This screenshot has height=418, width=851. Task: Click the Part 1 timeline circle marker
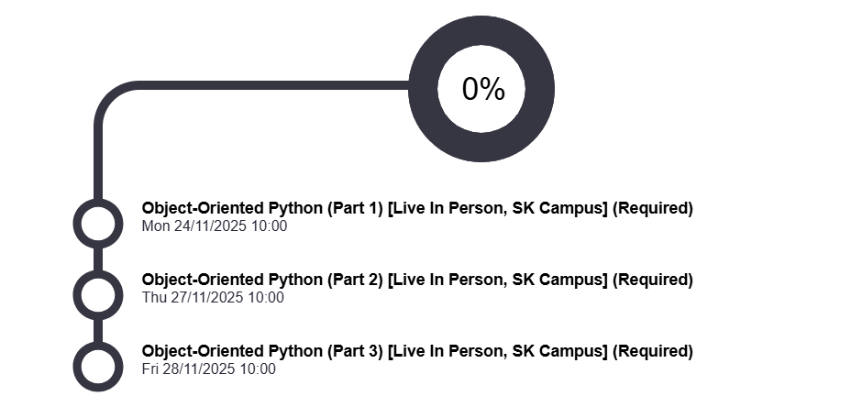tap(97, 224)
